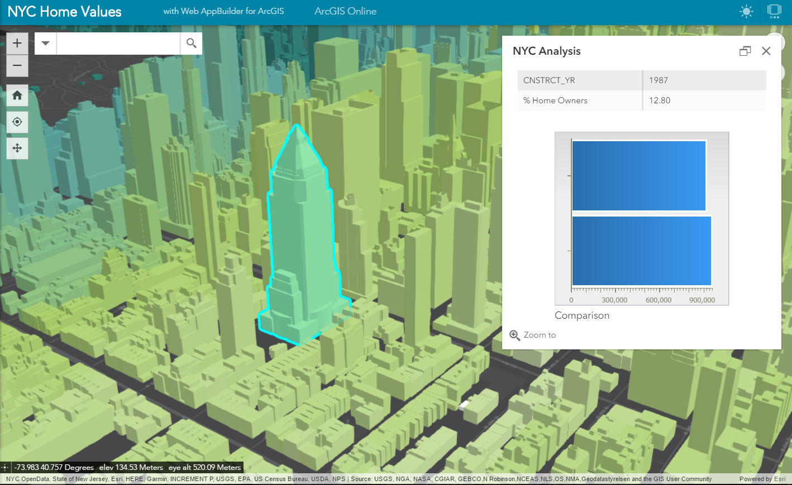
Task: Click the lower bar in Comparison chart
Action: tap(642, 251)
